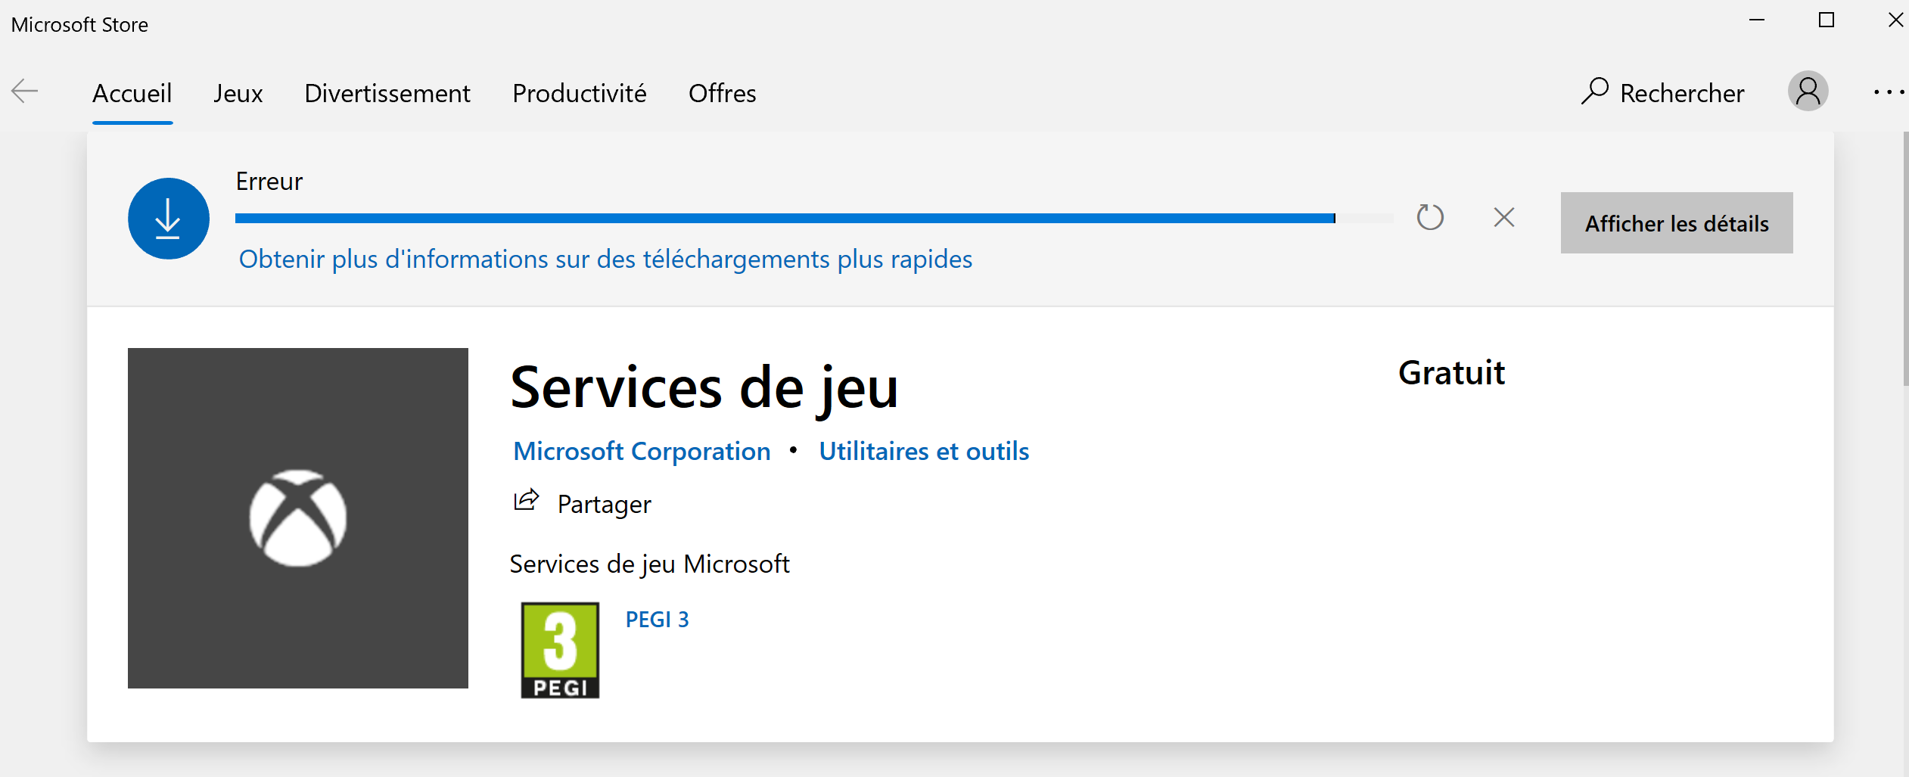
Task: Retry the failed download
Action: click(x=1430, y=218)
